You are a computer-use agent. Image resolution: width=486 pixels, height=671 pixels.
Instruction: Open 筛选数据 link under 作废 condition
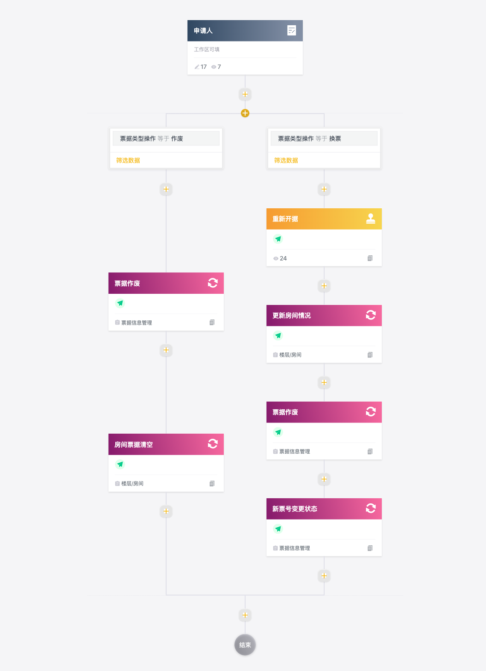tap(128, 160)
